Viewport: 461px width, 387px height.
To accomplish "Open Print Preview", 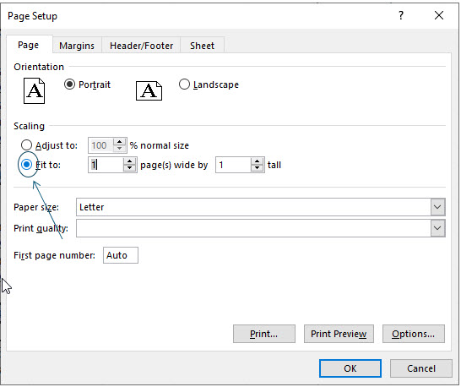I will click(339, 334).
